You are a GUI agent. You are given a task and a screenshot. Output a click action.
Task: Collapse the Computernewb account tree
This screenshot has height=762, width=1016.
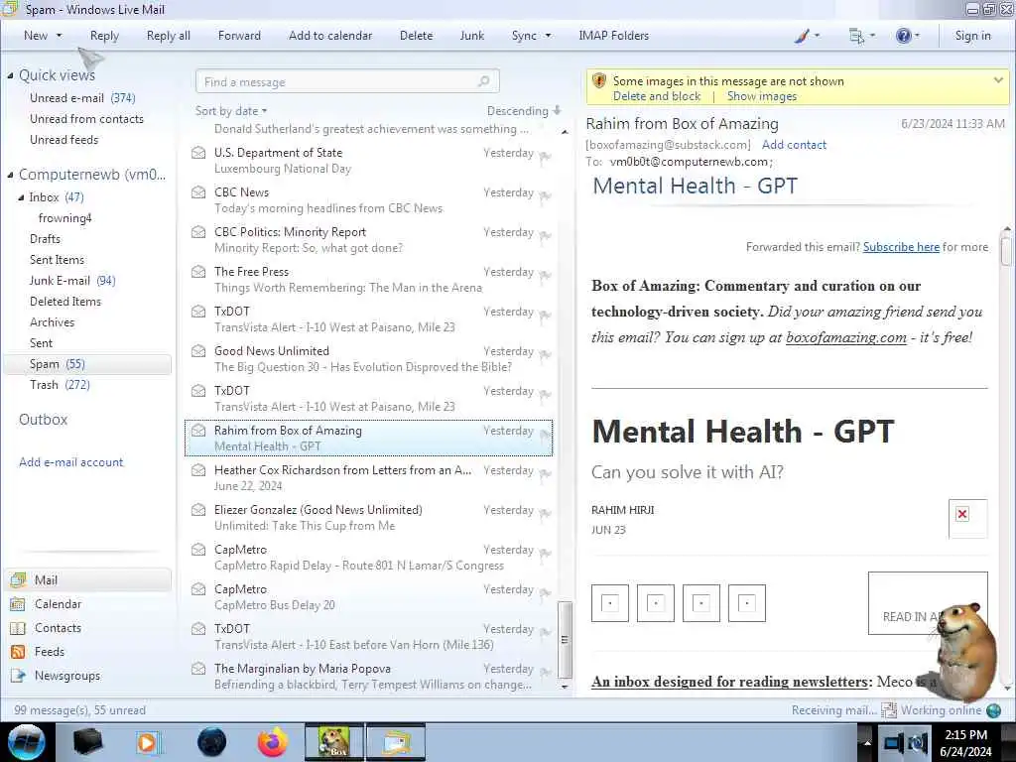[x=10, y=175]
